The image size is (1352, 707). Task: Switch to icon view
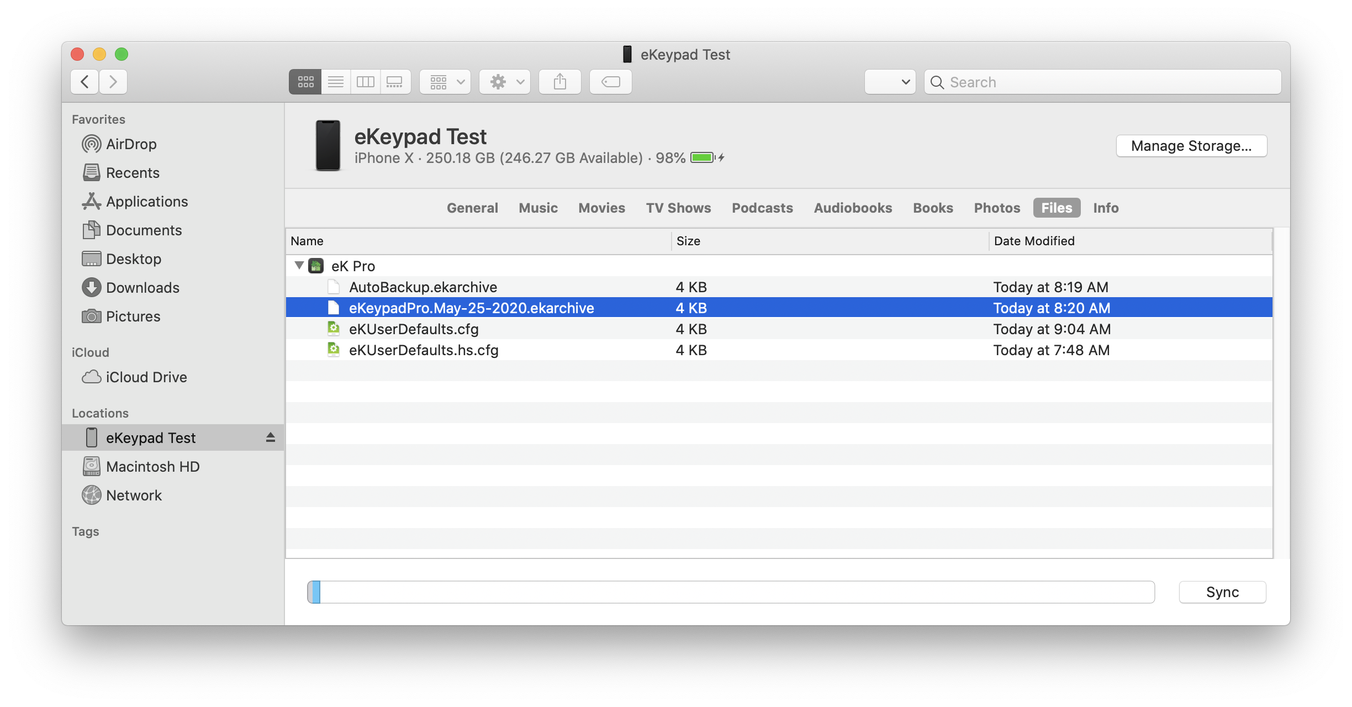tap(305, 82)
